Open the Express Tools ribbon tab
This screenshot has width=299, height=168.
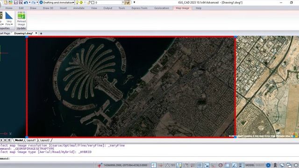139,8
